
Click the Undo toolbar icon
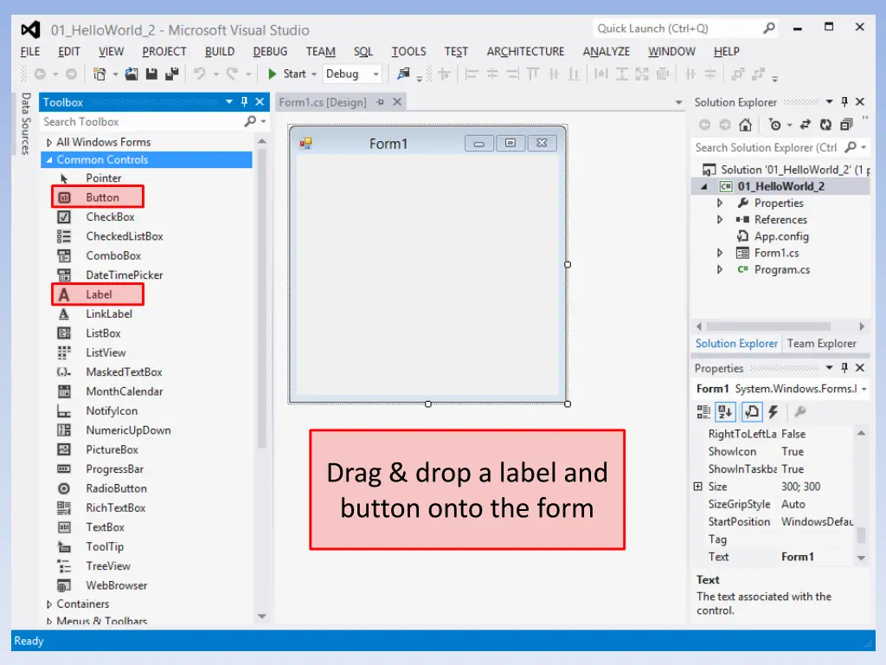pyautogui.click(x=200, y=74)
